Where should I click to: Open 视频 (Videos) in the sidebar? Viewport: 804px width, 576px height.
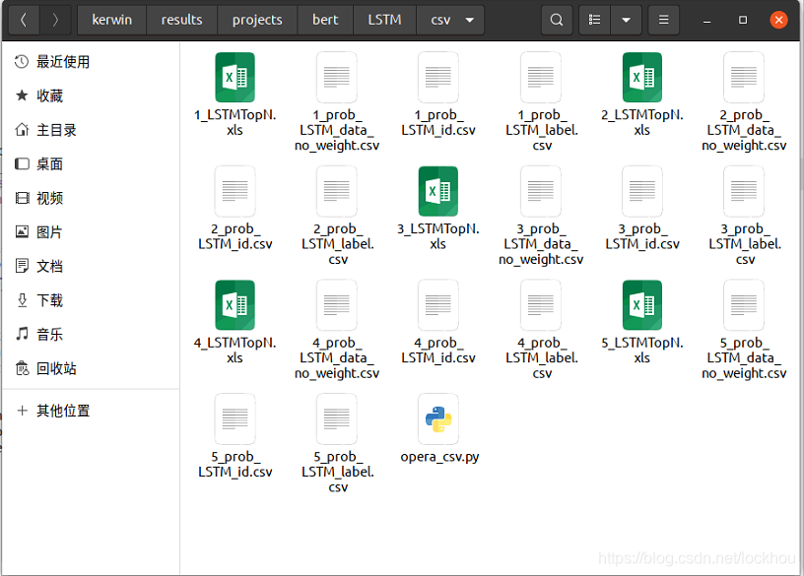tap(91, 198)
